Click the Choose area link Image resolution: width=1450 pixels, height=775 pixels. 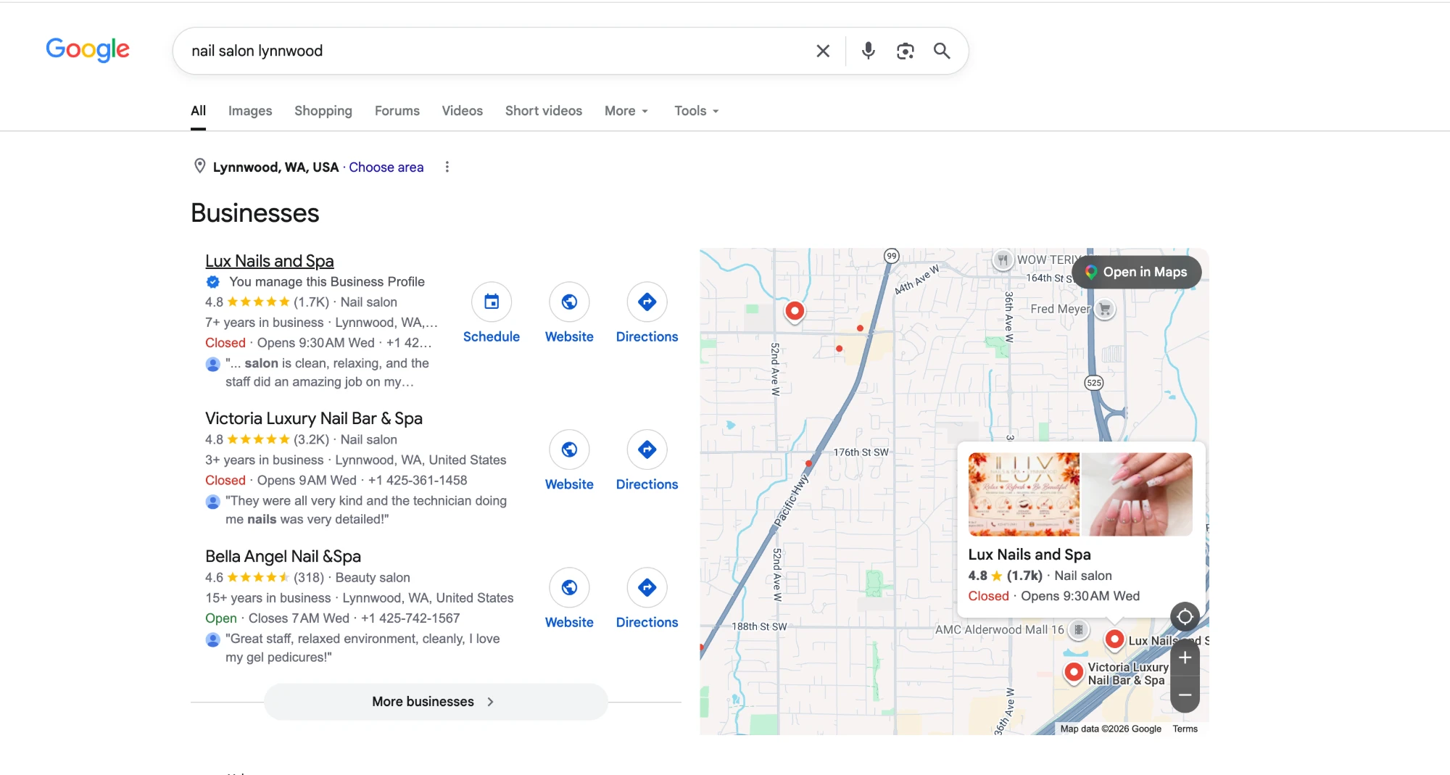point(386,167)
